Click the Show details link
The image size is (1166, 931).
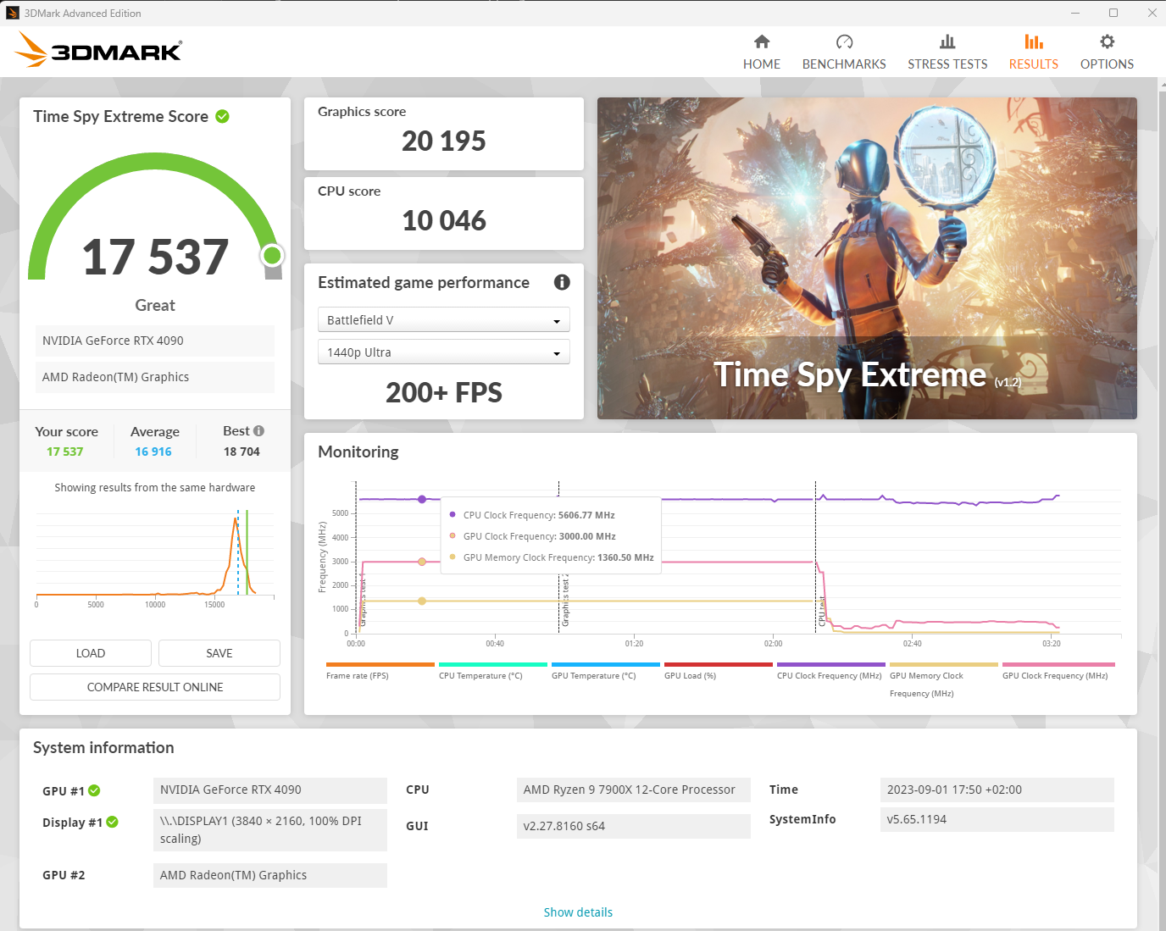[x=578, y=912]
